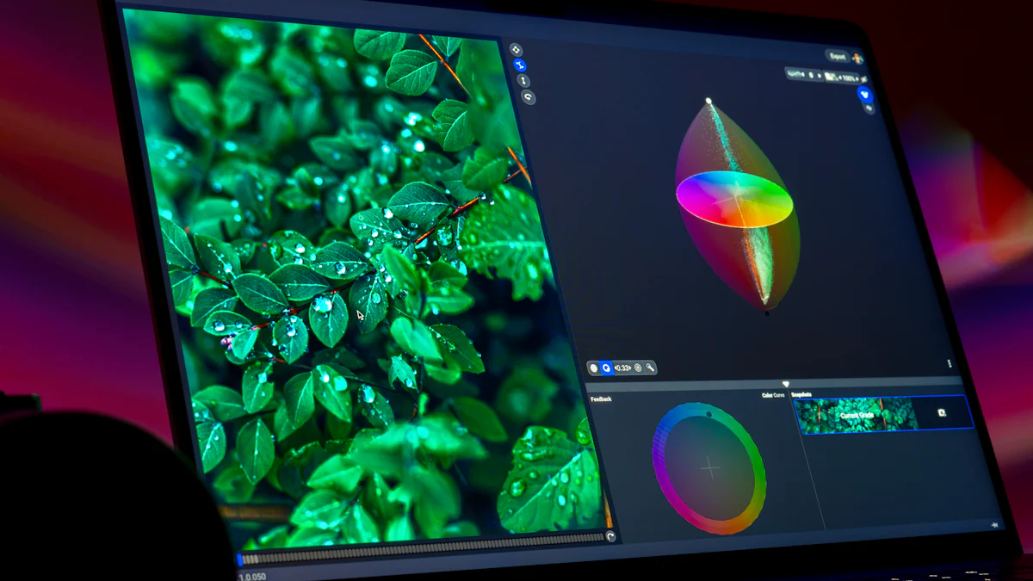The height and width of the screenshot is (581, 1033).
Task: Toggle the blue highlighted scope mode button
Action: point(606,368)
